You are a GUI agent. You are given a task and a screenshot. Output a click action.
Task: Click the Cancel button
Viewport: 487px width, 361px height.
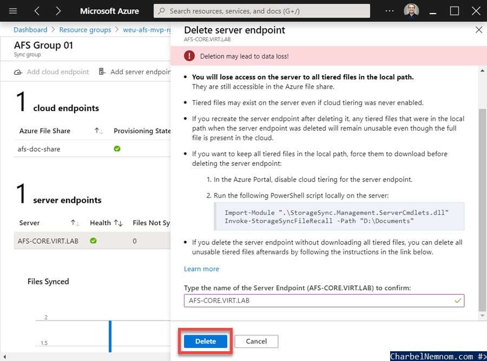tap(256, 341)
